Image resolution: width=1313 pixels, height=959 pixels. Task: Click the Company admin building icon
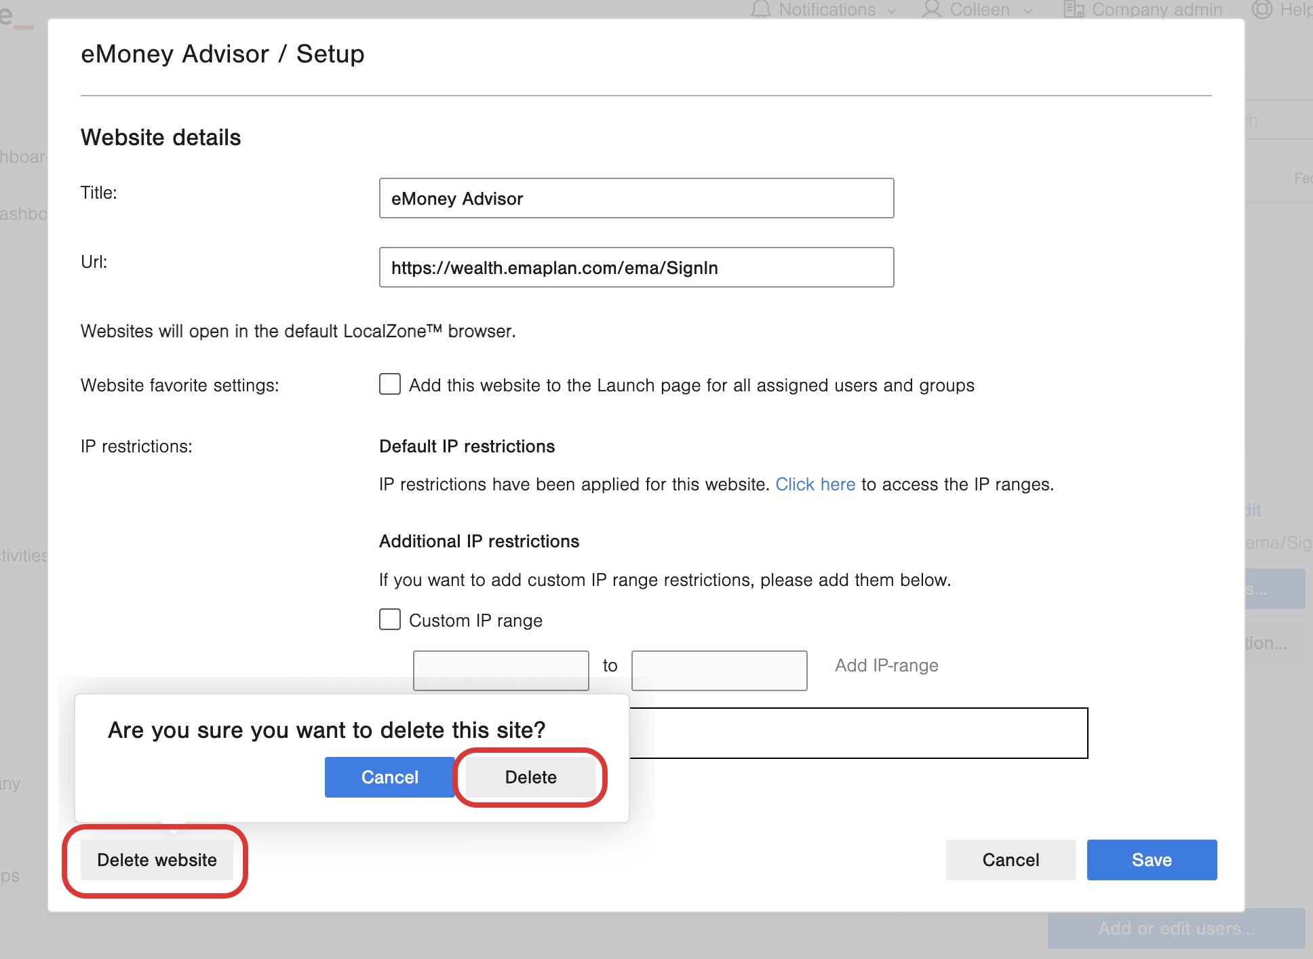tap(1074, 9)
